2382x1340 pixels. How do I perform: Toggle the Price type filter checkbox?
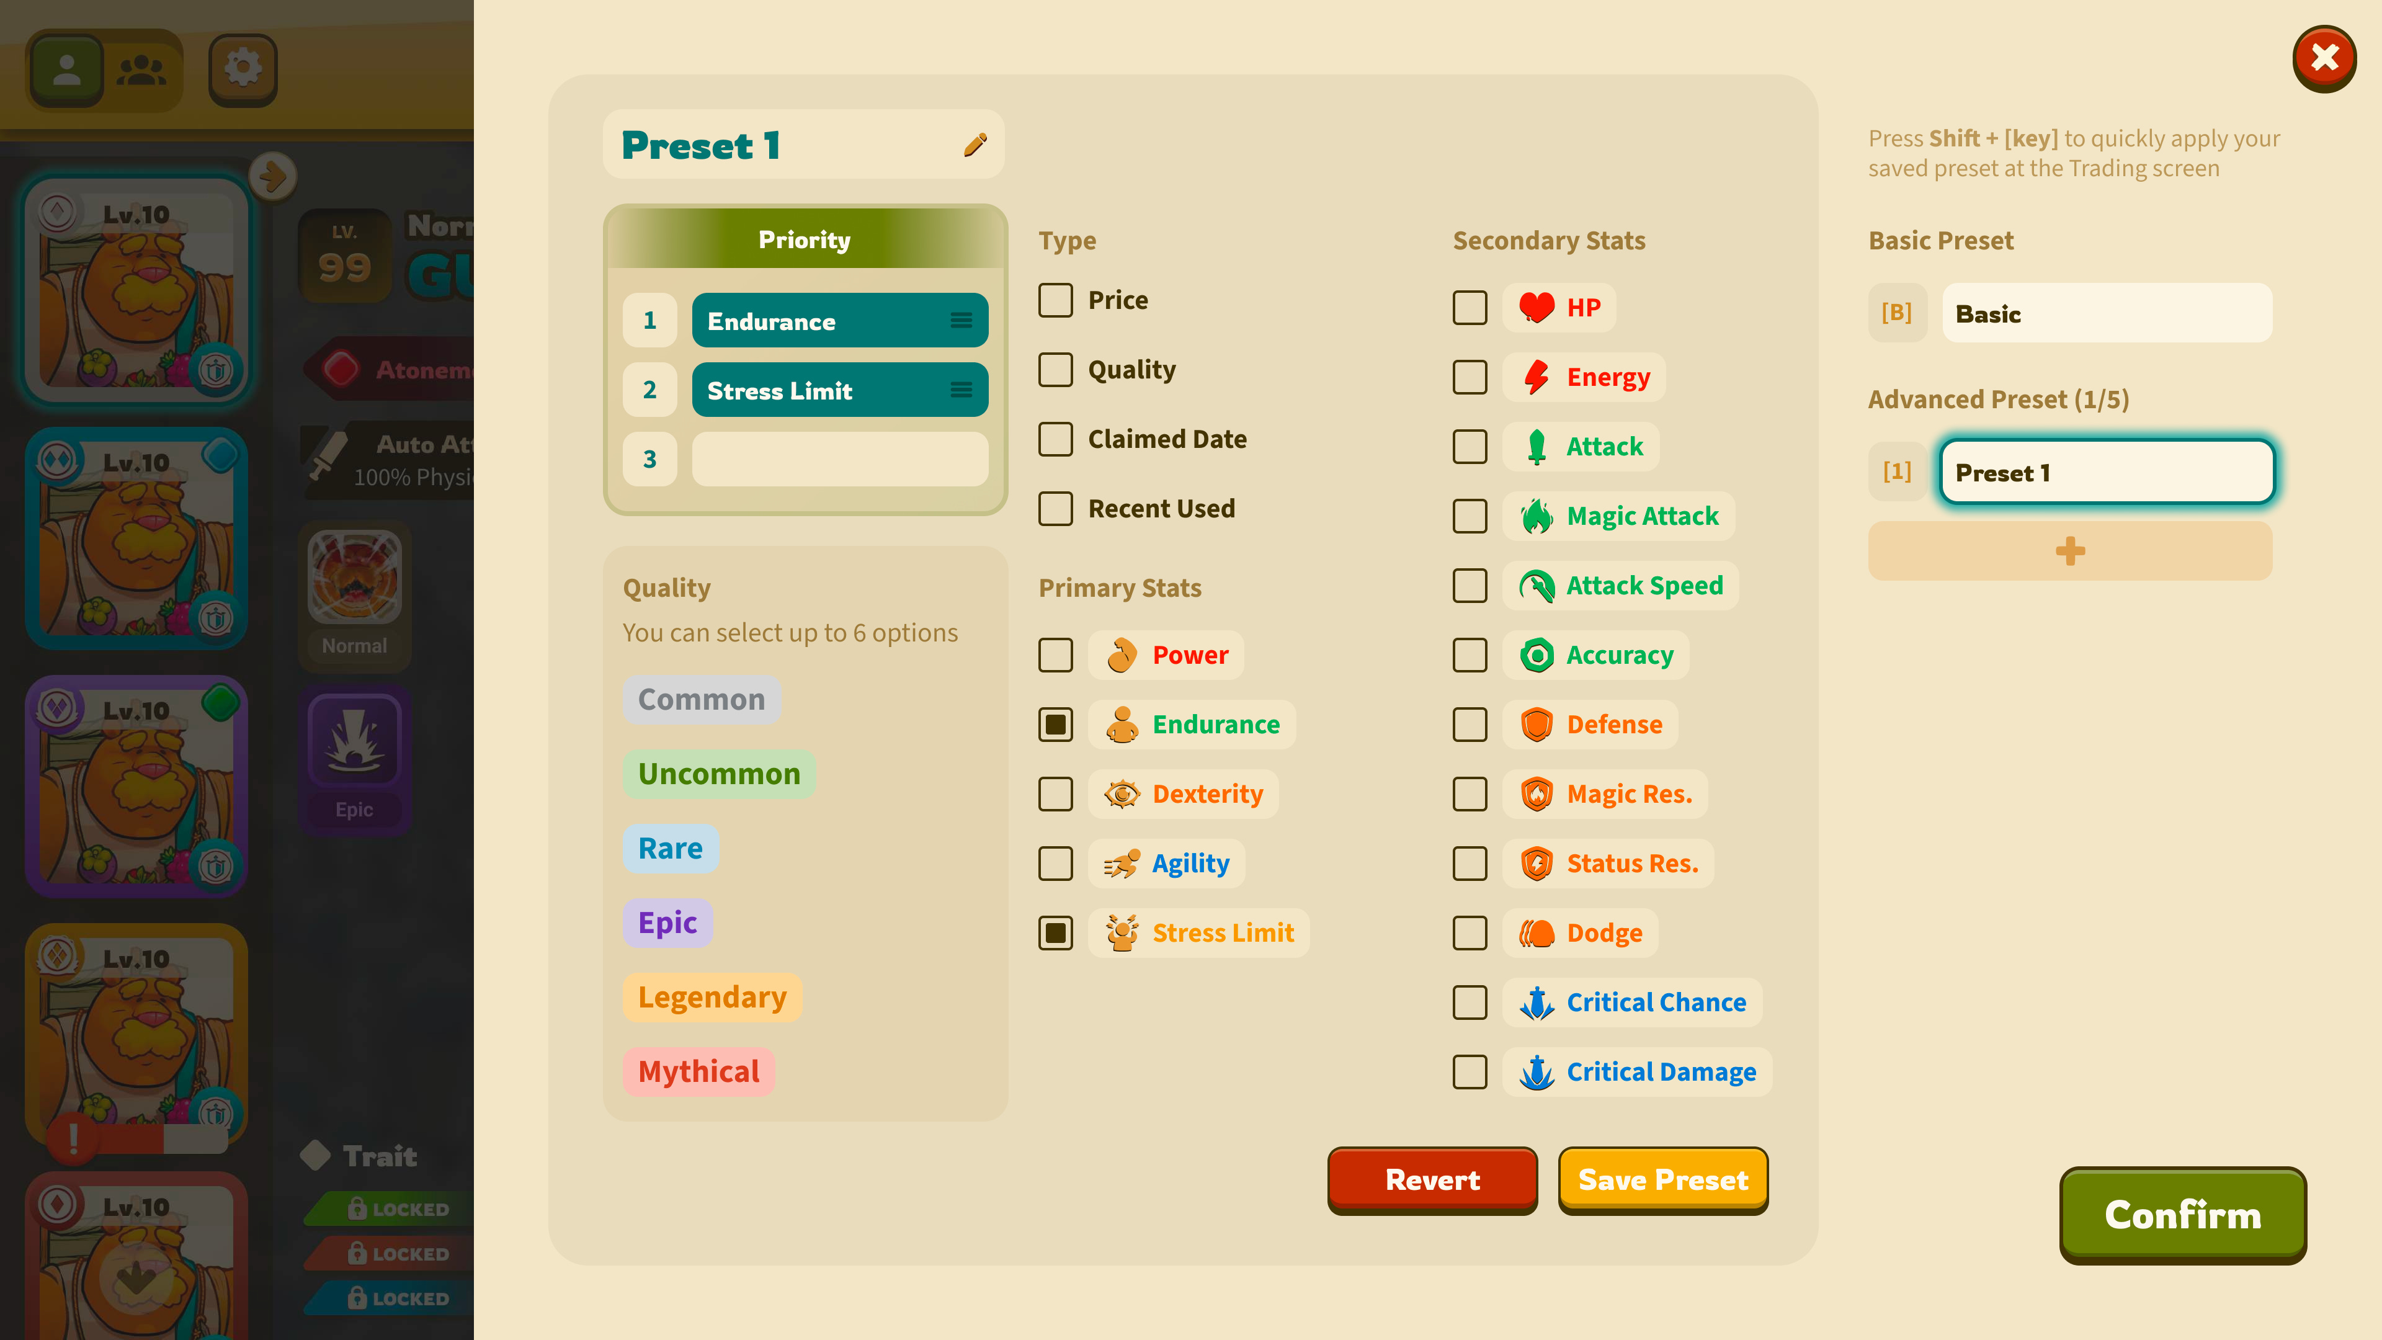1055,300
